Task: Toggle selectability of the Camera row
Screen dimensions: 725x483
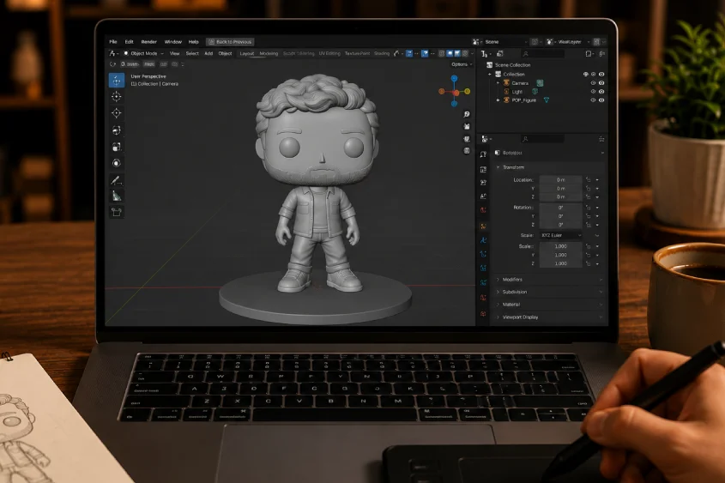Action: (x=593, y=83)
